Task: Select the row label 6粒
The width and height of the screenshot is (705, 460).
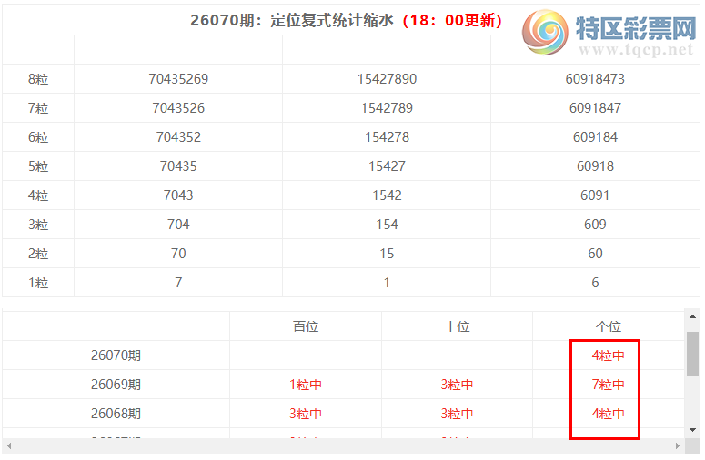Action: tap(38, 137)
